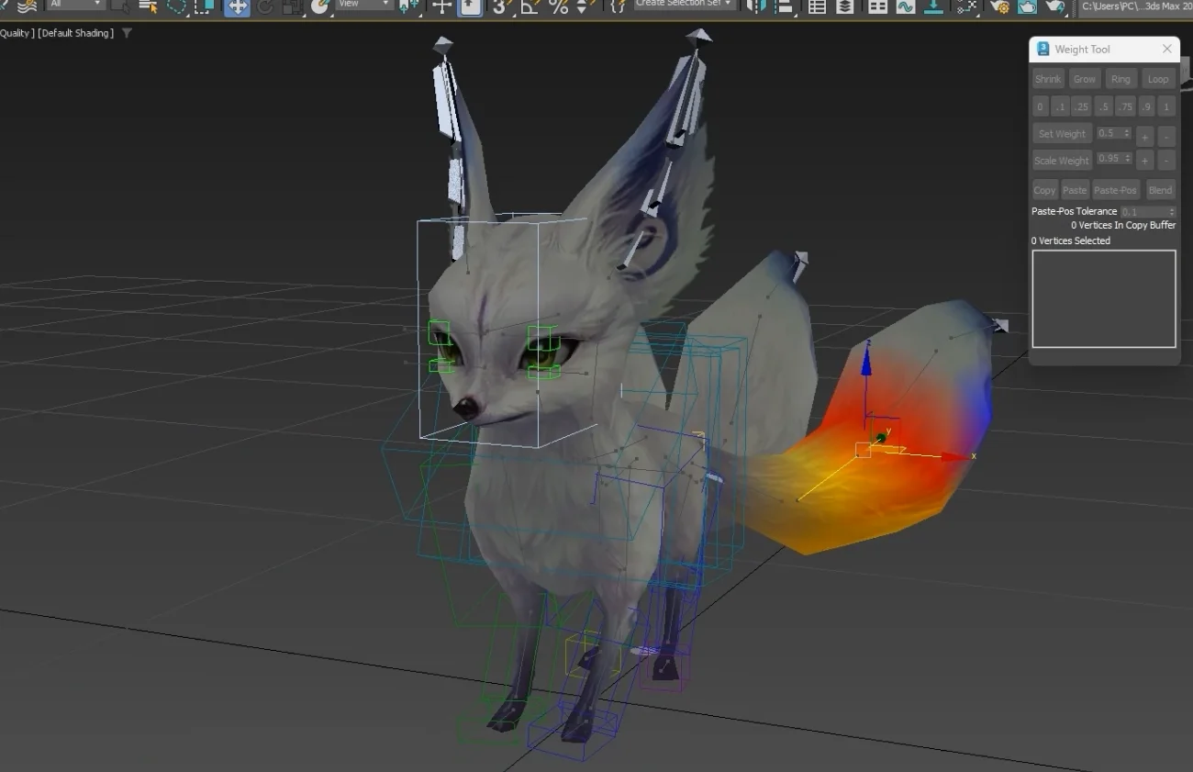Click the empty vertex list box

pos(1104,299)
